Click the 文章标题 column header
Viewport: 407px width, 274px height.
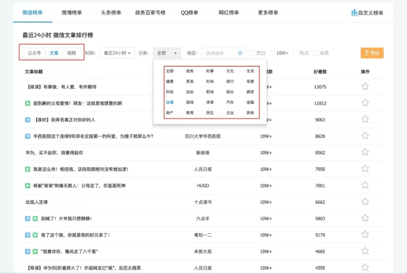(34, 72)
